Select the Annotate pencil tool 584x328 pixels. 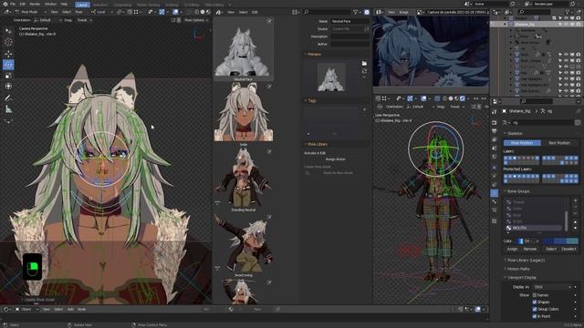click(8, 97)
